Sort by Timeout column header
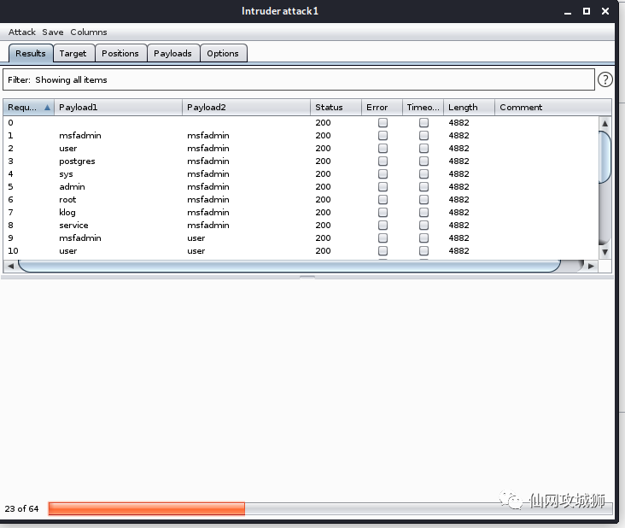The width and height of the screenshot is (625, 528). [x=423, y=108]
